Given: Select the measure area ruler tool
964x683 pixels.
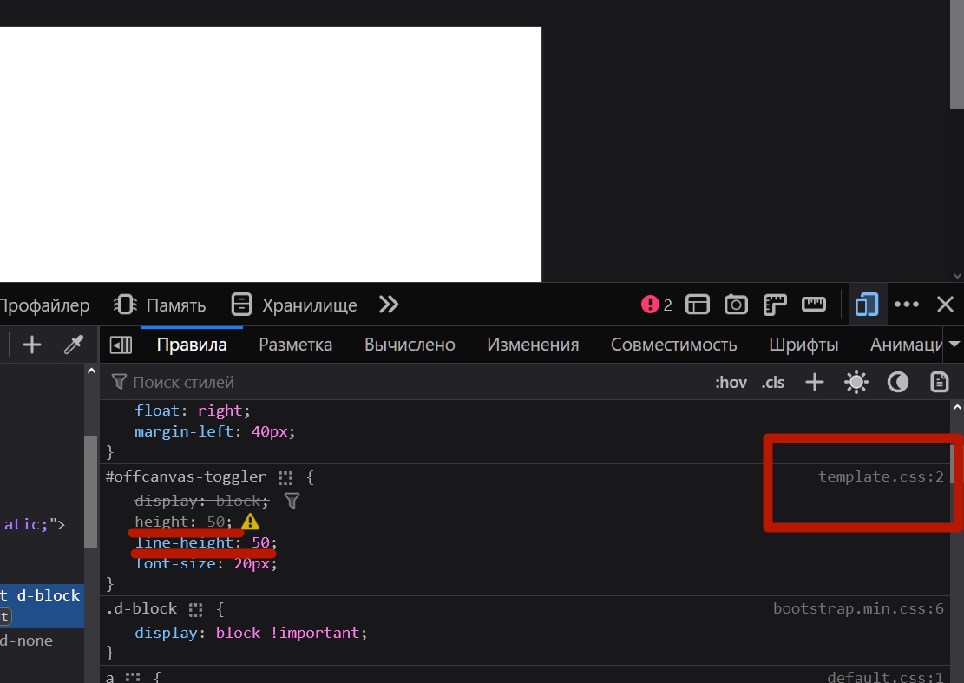Looking at the screenshot, I should (814, 305).
